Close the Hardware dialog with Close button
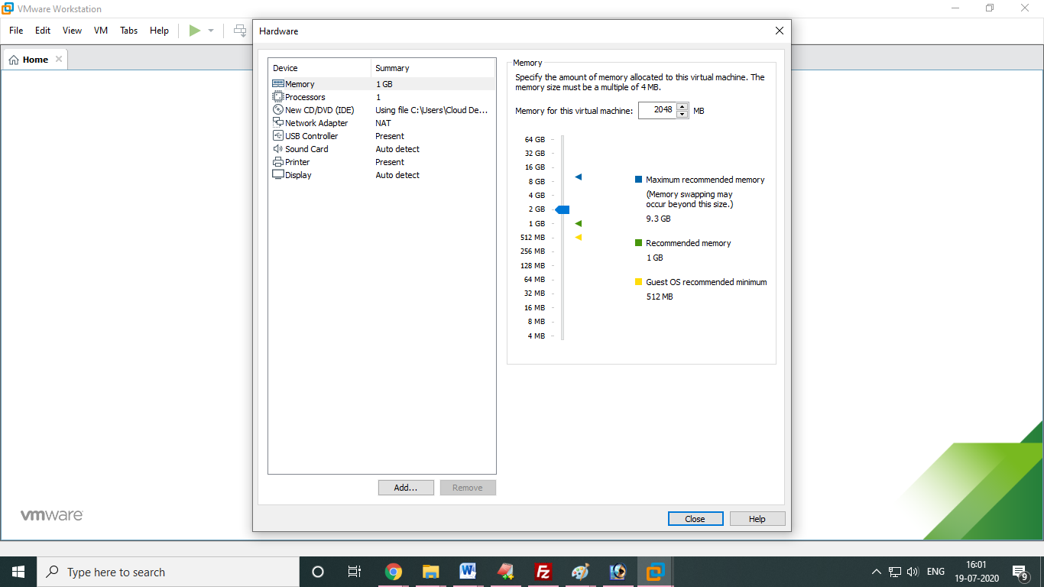1044x587 pixels. [x=695, y=518]
